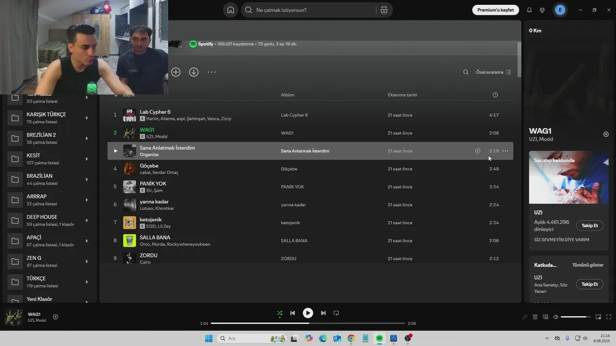The width and height of the screenshot is (616, 346).
Task: Open the Windows Start menu
Action: click(x=208, y=339)
